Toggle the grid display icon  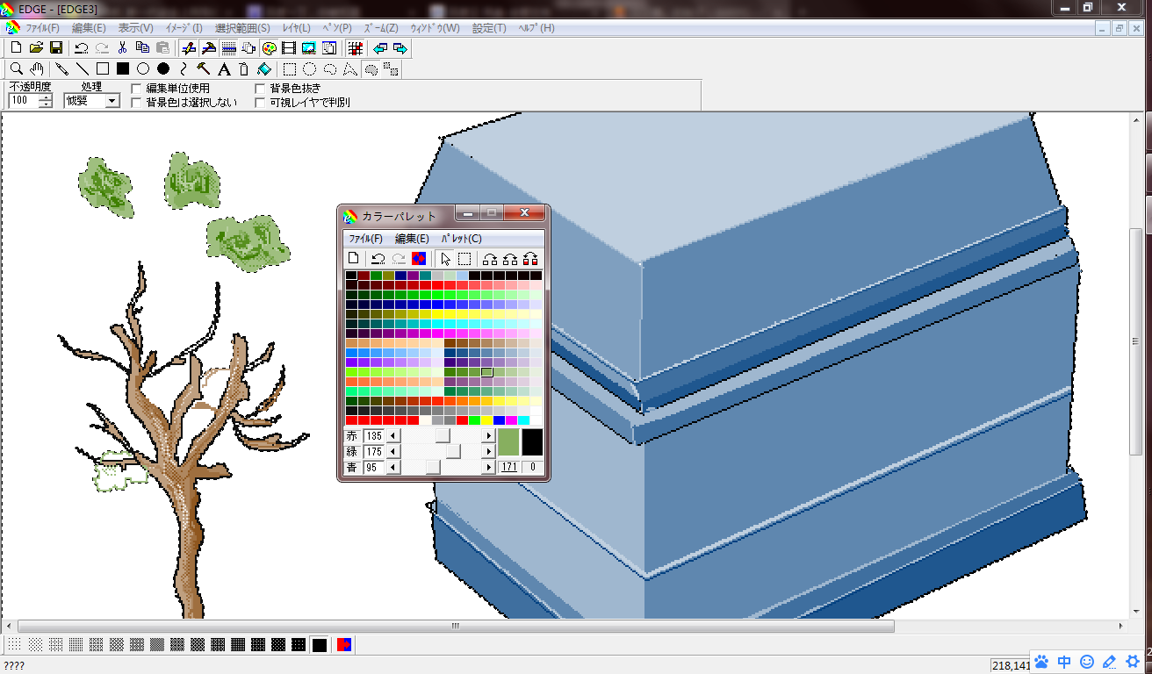(x=355, y=47)
